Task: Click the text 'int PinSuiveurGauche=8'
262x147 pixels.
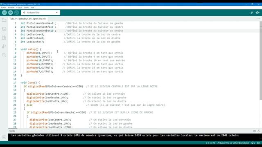Action: click(37, 23)
